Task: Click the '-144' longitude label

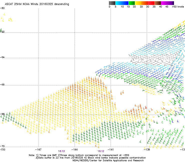Action: click(74, 150)
